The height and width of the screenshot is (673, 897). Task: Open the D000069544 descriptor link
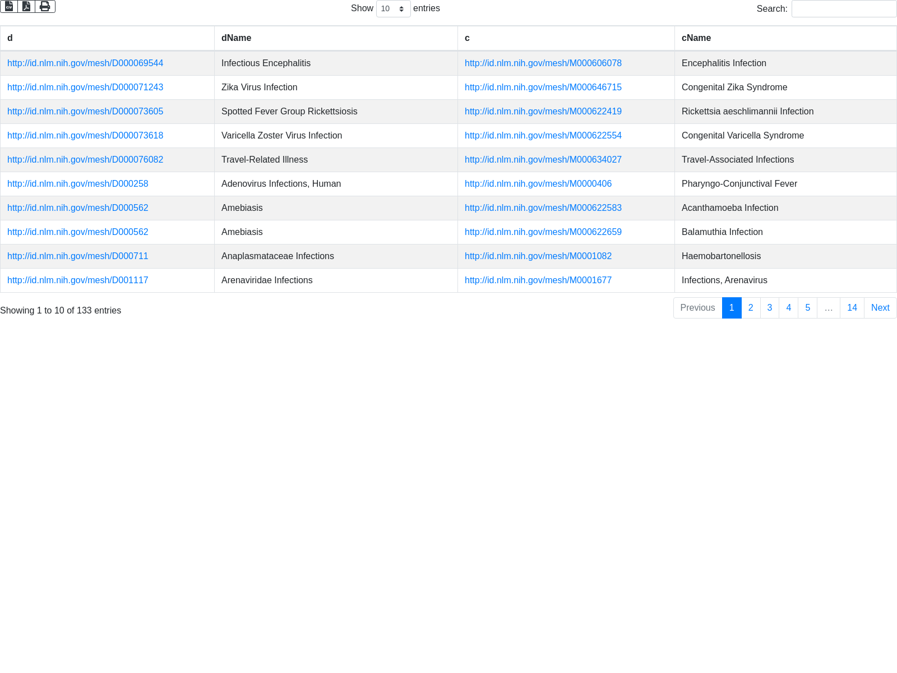(85, 63)
